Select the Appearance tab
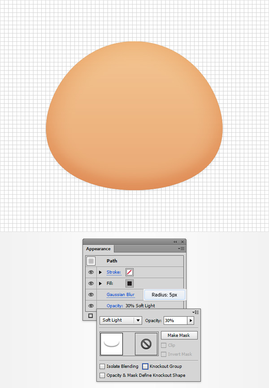 [98, 249]
